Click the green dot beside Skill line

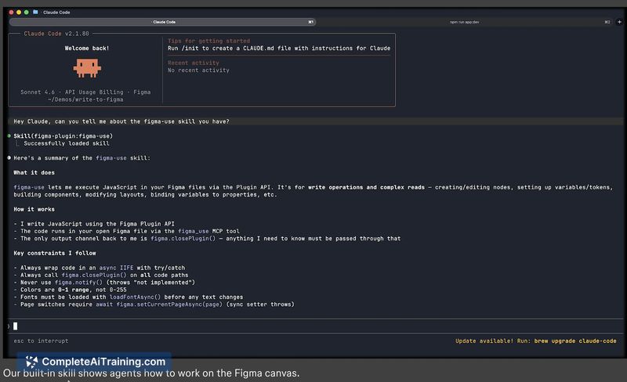pyautogui.click(x=9, y=136)
